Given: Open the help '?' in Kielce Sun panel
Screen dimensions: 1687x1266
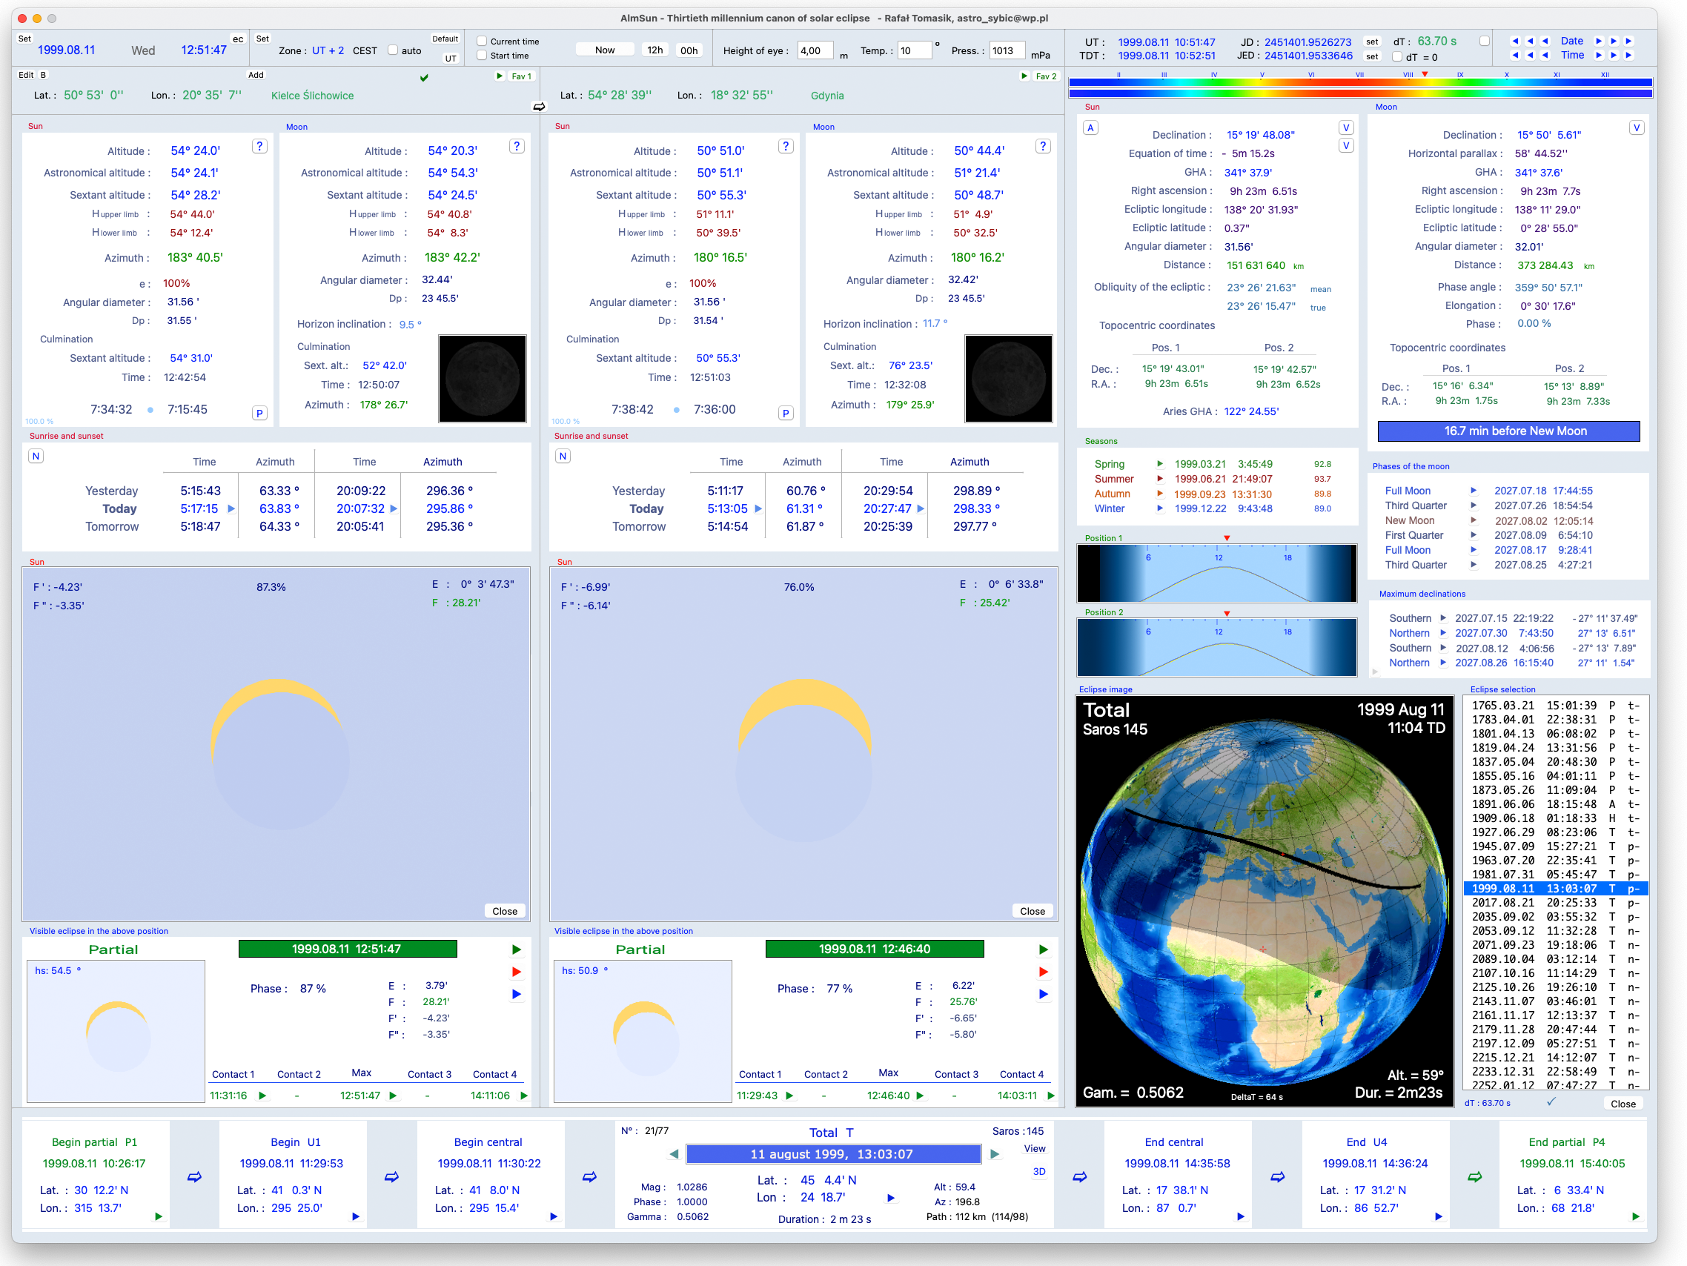Looking at the screenshot, I should 259,147.
